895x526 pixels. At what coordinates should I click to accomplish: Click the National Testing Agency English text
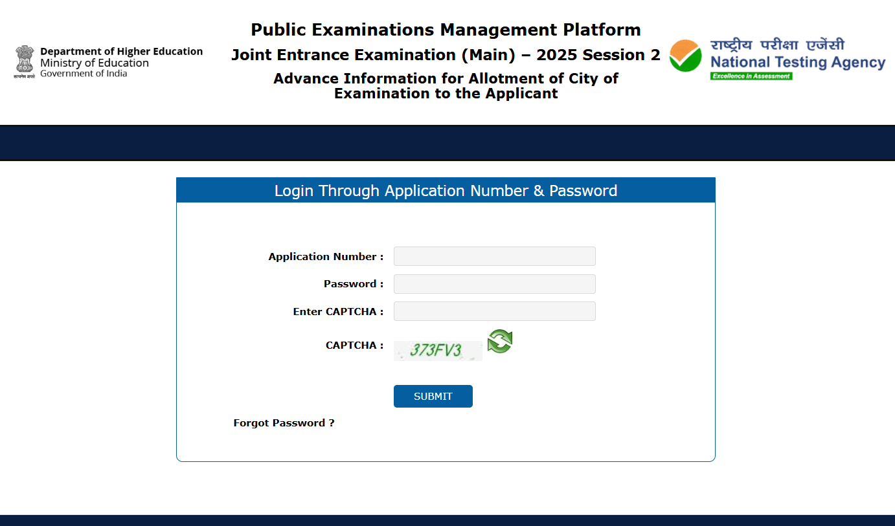point(797,62)
